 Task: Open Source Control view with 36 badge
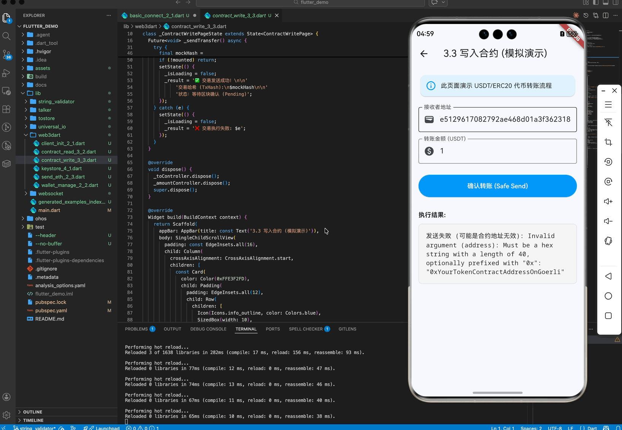[6, 54]
